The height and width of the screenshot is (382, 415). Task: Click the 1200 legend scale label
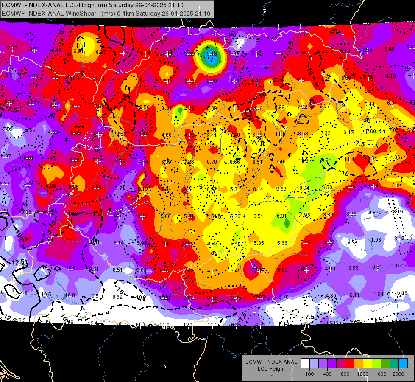tap(363, 374)
